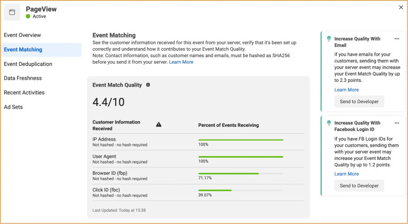This screenshot has height=224, width=408.
Task: Go to the Event Deduplication section
Action: [x=28, y=64]
